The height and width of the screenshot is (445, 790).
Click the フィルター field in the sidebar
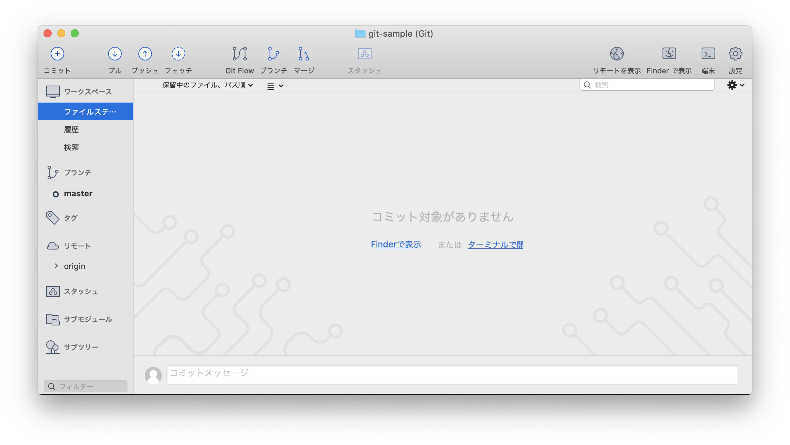pyautogui.click(x=85, y=386)
